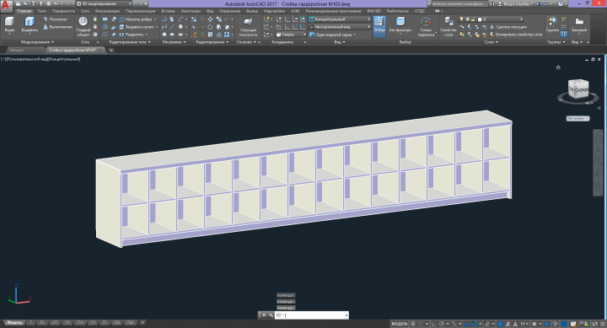607x328 pixels.
Task: Open the BIM 360 ribbon tab
Action: tap(374, 11)
